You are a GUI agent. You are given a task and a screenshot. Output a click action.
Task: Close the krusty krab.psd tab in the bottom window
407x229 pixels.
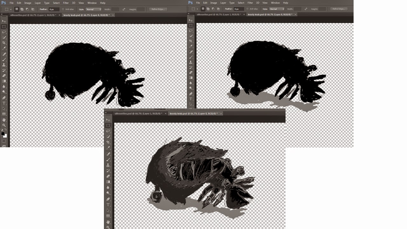coord(221,113)
